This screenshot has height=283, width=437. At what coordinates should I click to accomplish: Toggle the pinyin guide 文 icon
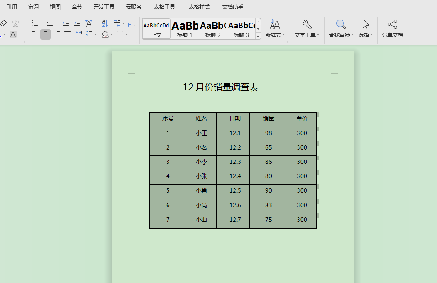point(15,23)
